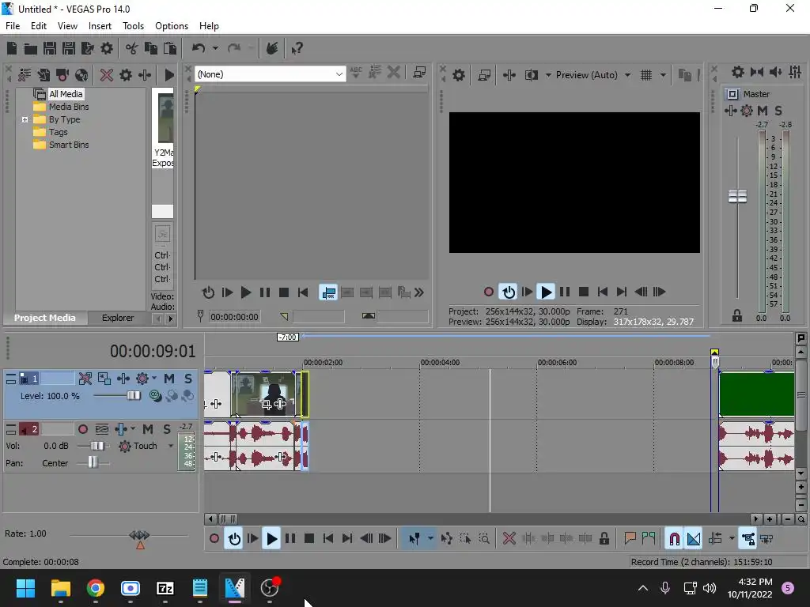The width and height of the screenshot is (810, 607).
Task: Stop timeline playback
Action: tap(309, 539)
